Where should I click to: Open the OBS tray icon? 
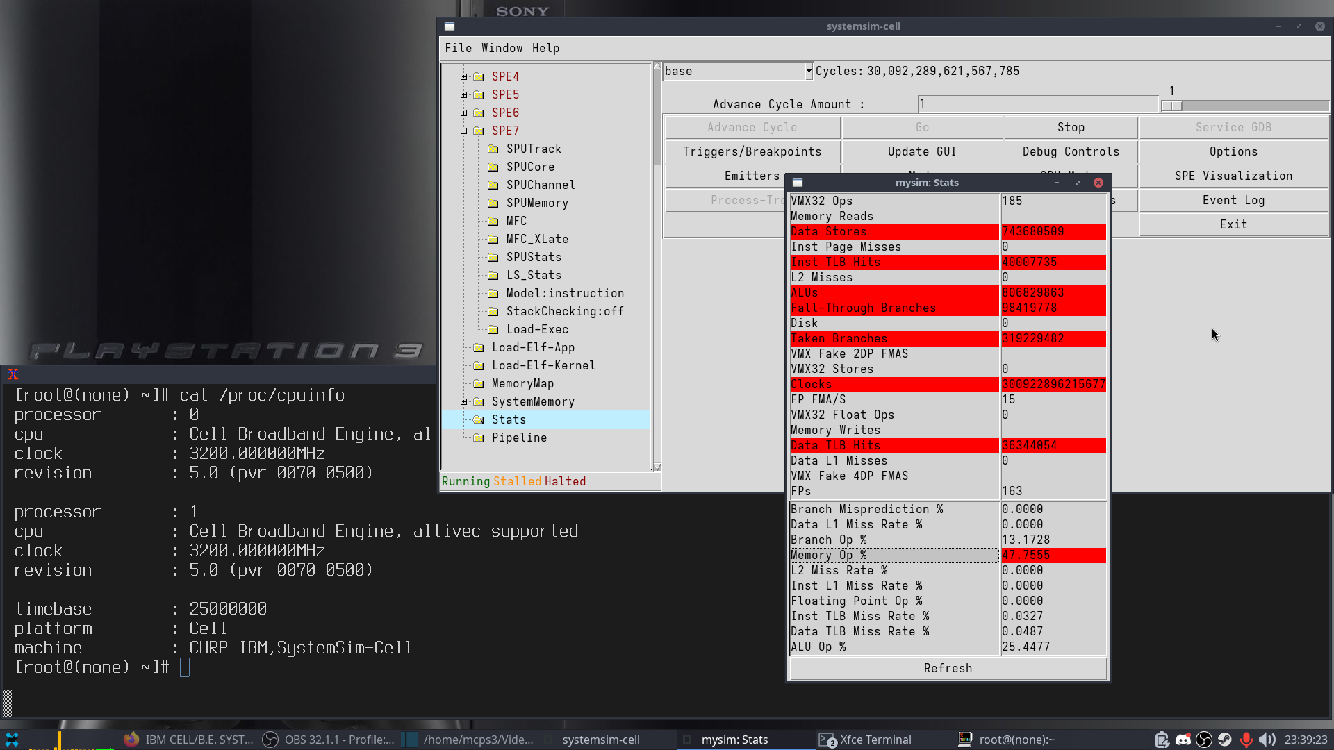pyautogui.click(x=1204, y=740)
